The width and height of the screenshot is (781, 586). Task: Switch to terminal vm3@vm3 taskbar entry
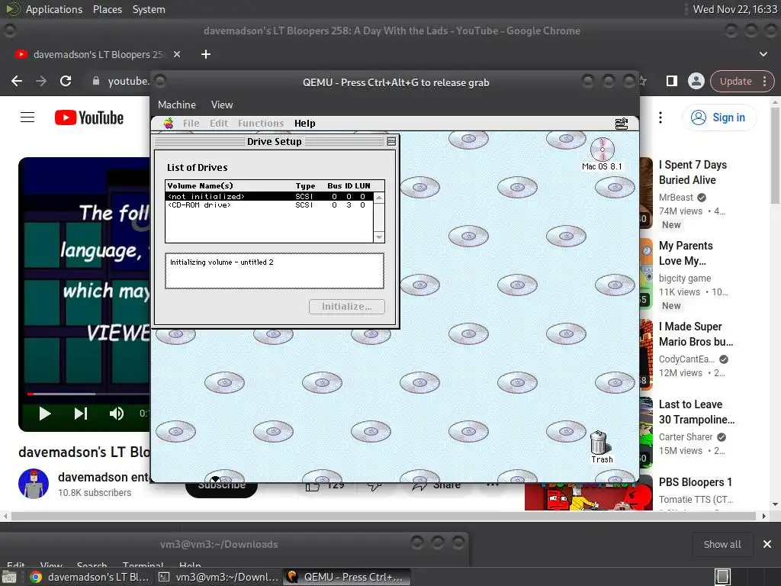coord(218,577)
